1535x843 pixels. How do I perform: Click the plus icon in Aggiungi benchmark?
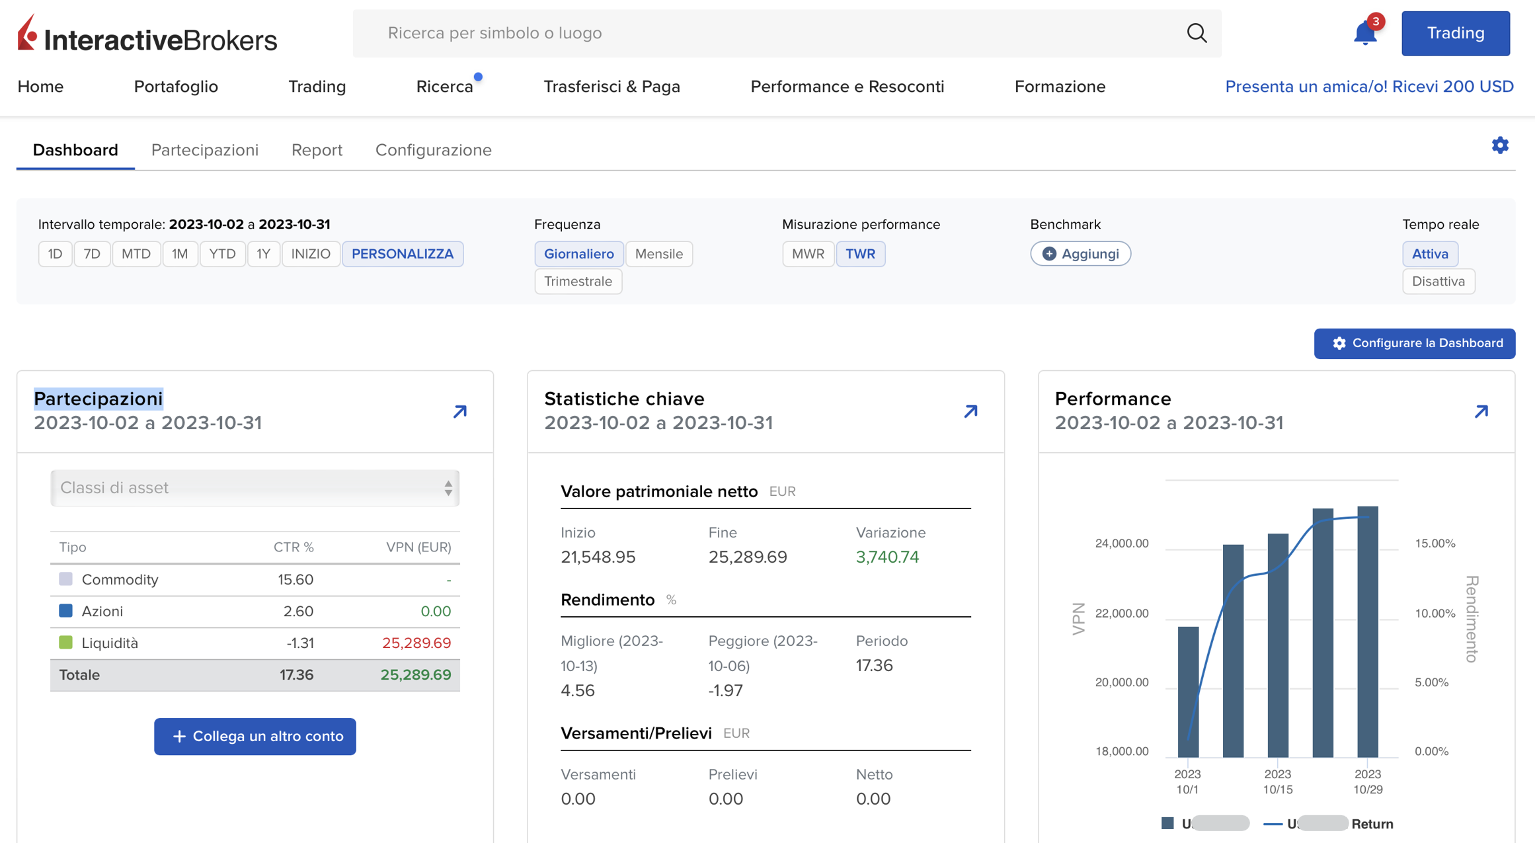pos(1049,254)
